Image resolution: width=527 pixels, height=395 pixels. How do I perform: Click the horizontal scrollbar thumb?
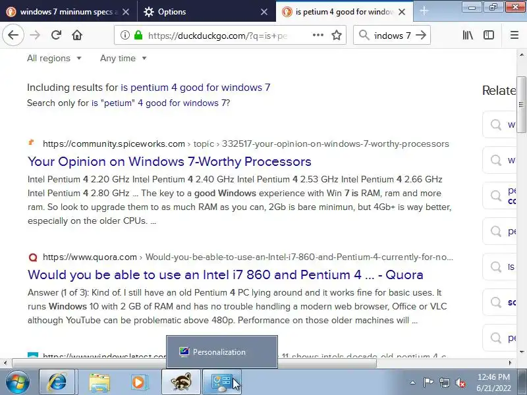click(194, 363)
